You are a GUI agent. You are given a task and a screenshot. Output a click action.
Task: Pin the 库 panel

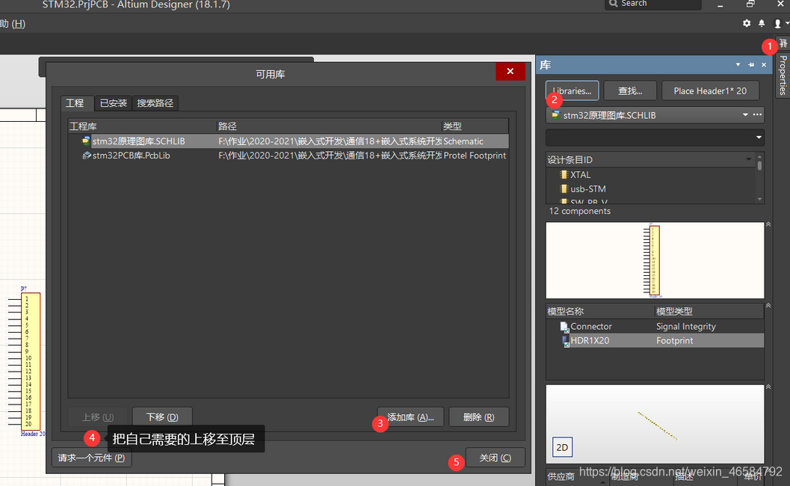point(751,64)
